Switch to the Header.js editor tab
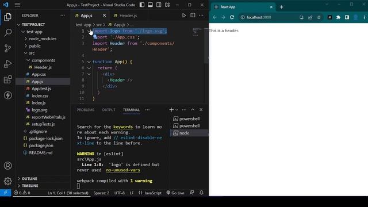Screen dimensions: 368x207 (x=128, y=16)
